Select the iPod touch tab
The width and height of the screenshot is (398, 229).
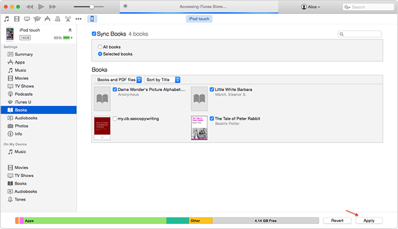click(x=199, y=19)
